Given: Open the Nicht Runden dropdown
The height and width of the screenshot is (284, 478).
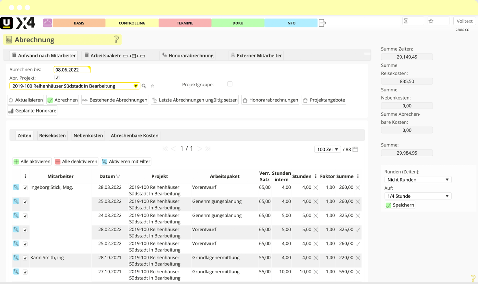Looking at the screenshot, I should pyautogui.click(x=418, y=180).
